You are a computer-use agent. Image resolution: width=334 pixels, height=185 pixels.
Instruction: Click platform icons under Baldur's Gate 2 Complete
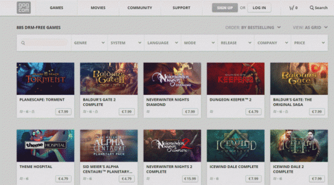pyautogui.click(x=90, y=112)
